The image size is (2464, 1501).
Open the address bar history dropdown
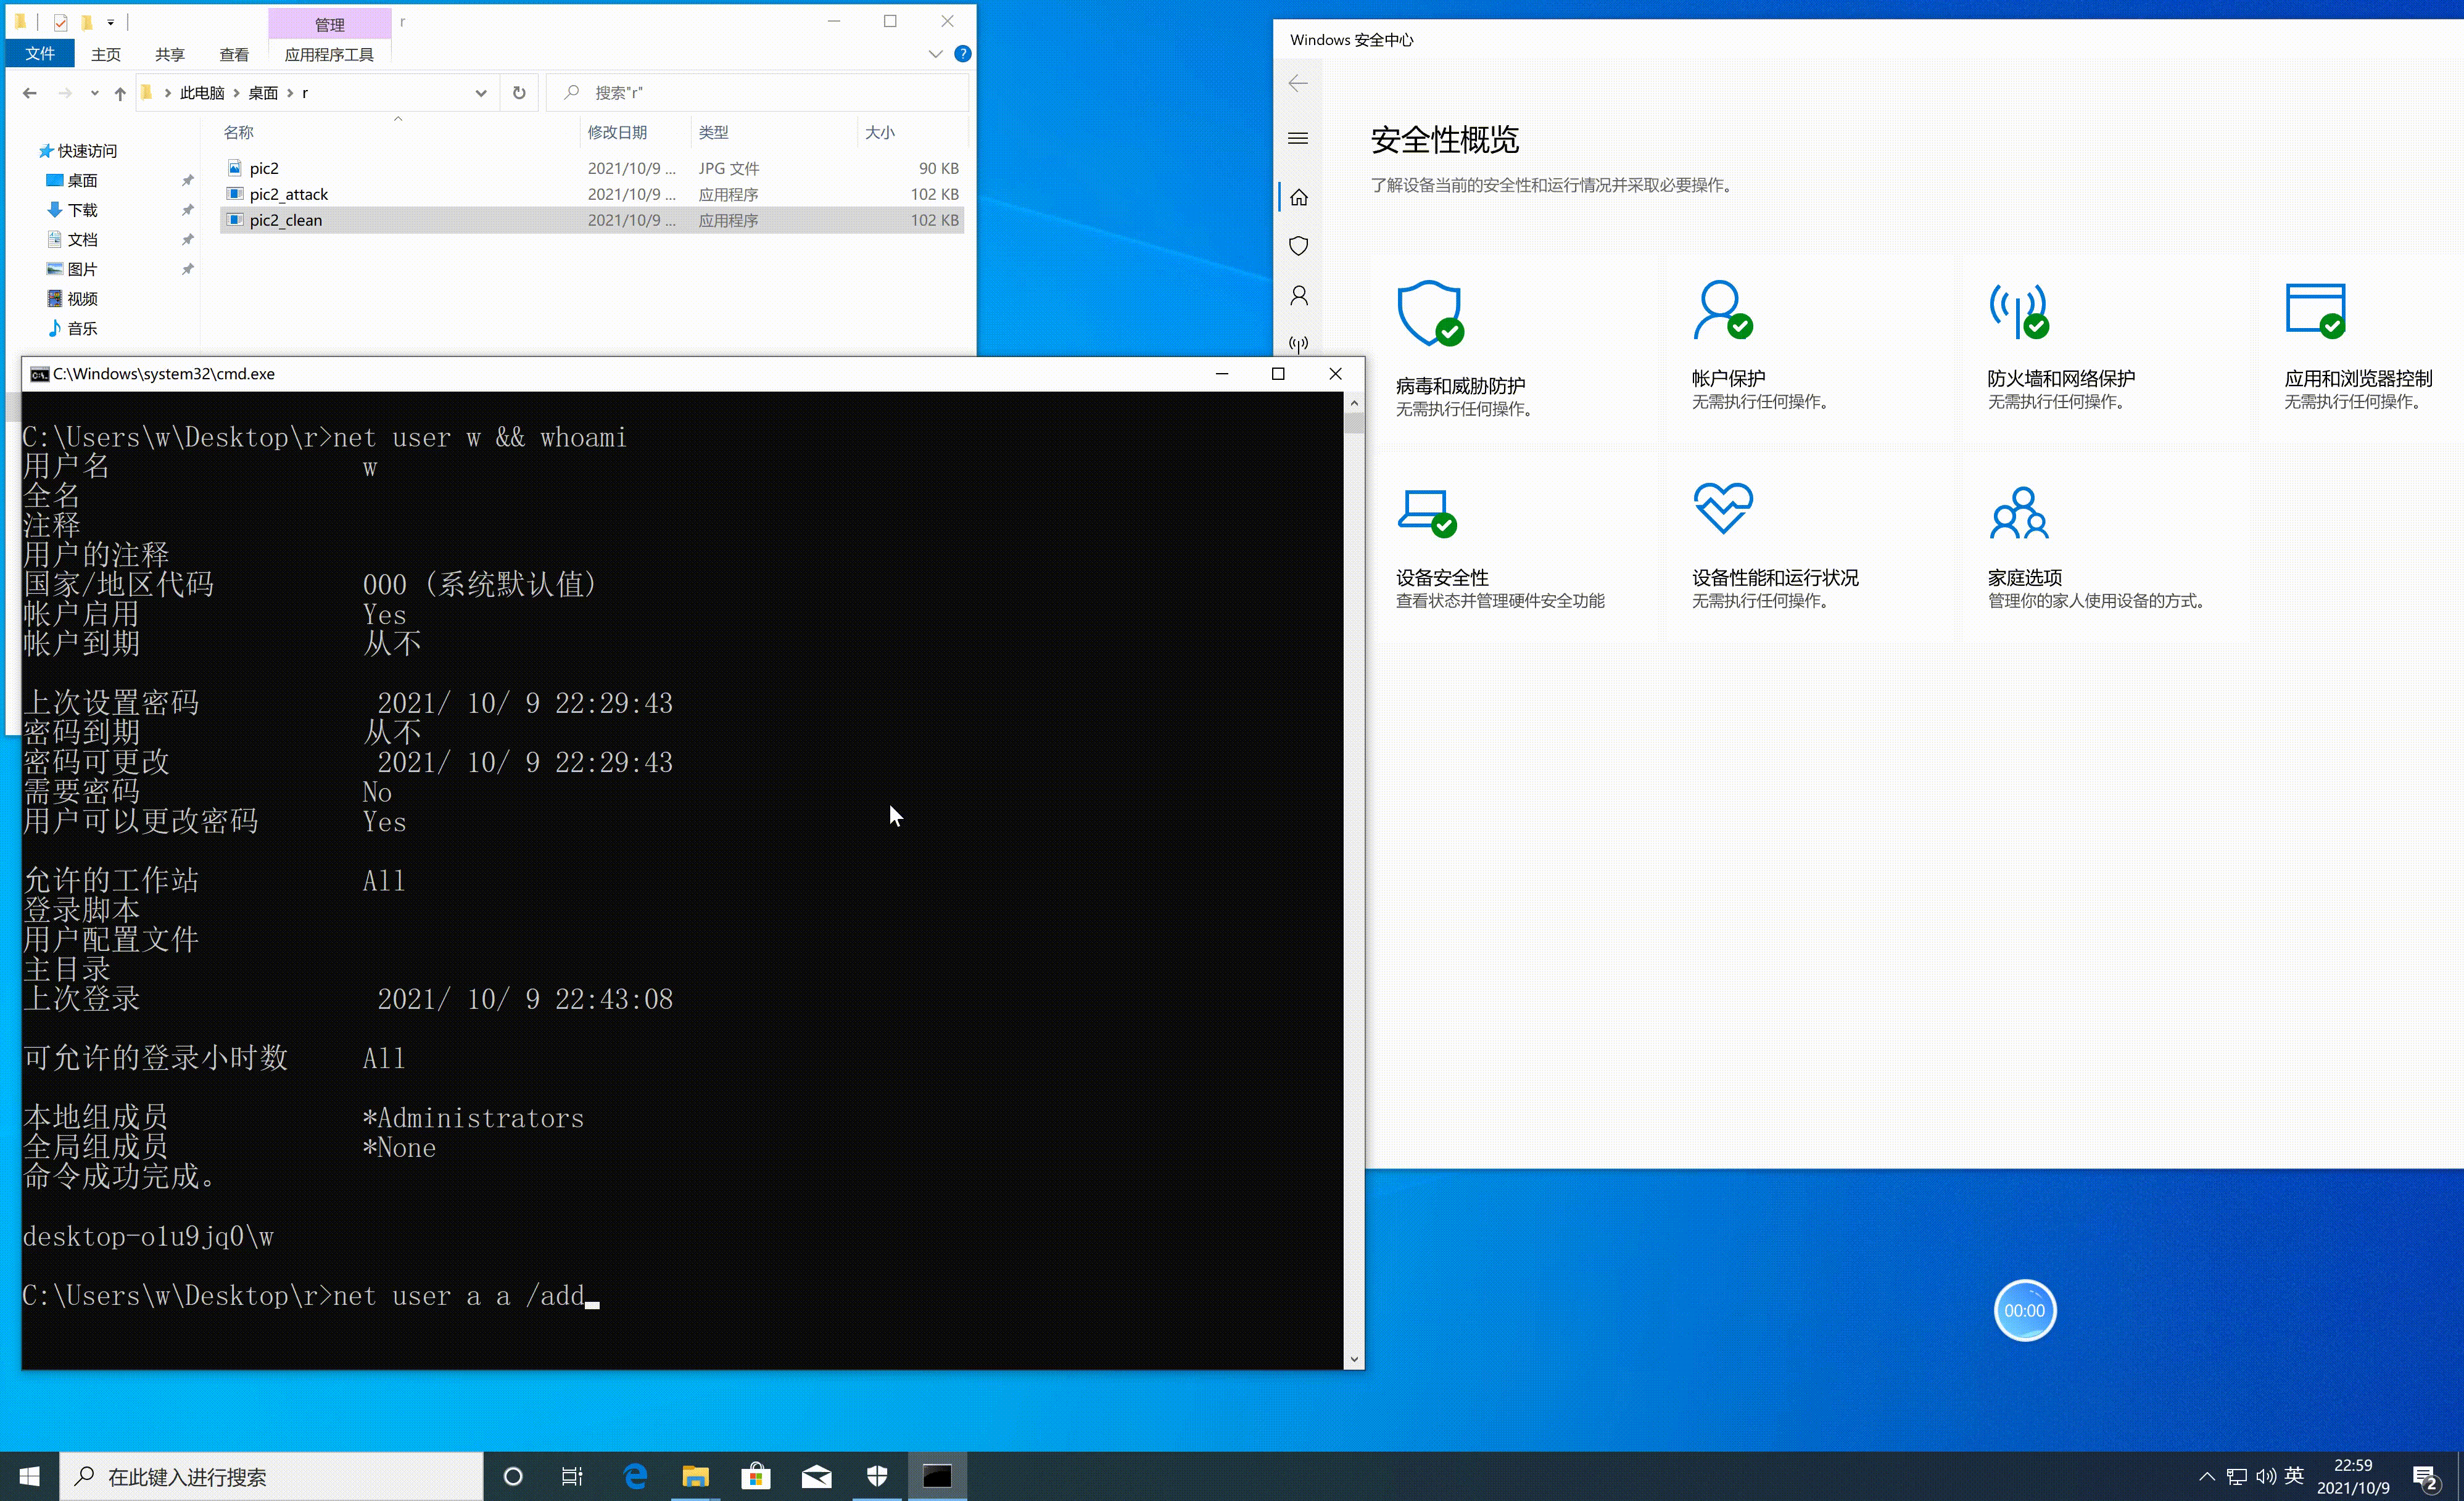pos(481,93)
